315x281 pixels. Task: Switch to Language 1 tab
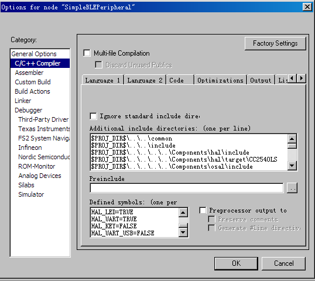[103, 80]
